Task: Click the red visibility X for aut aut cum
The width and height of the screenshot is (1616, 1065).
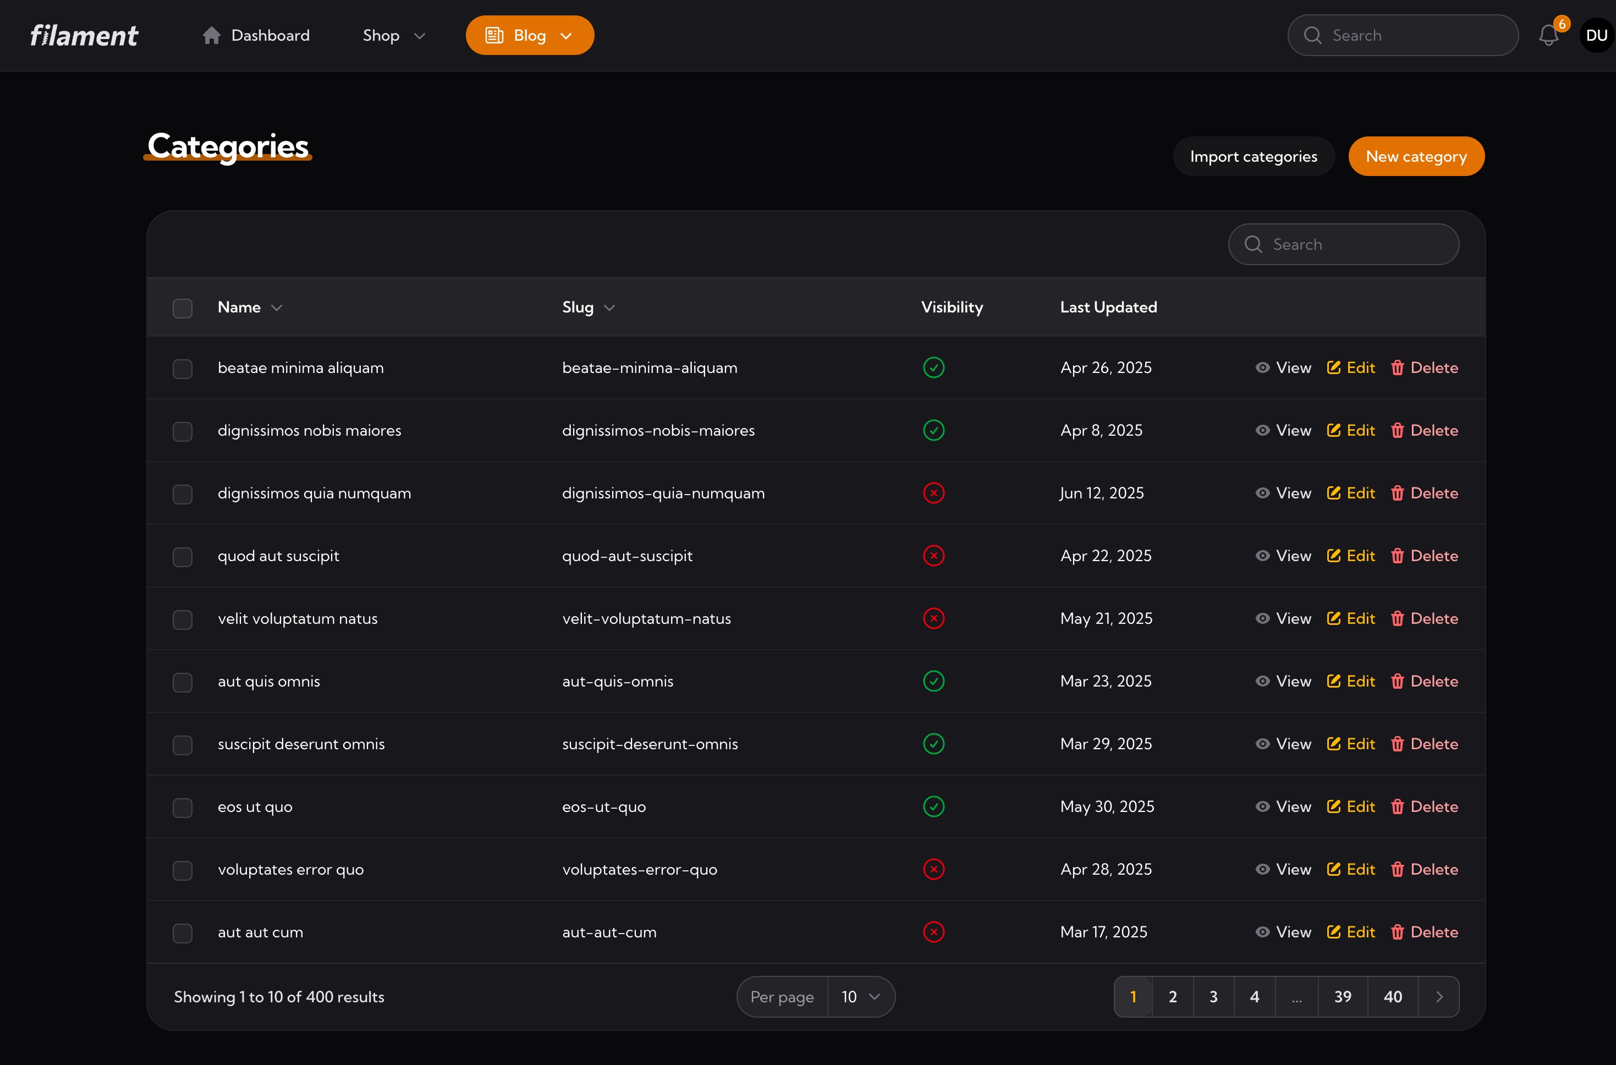Action: pyautogui.click(x=933, y=932)
